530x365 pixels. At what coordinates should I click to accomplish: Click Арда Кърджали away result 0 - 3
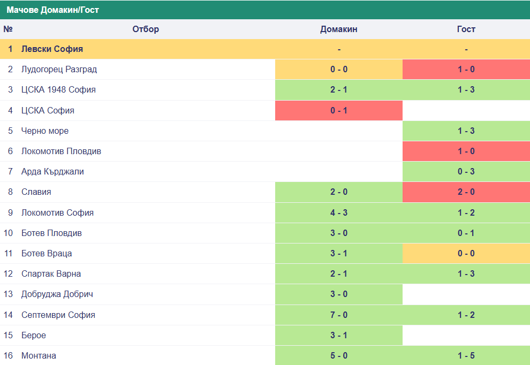coord(466,172)
